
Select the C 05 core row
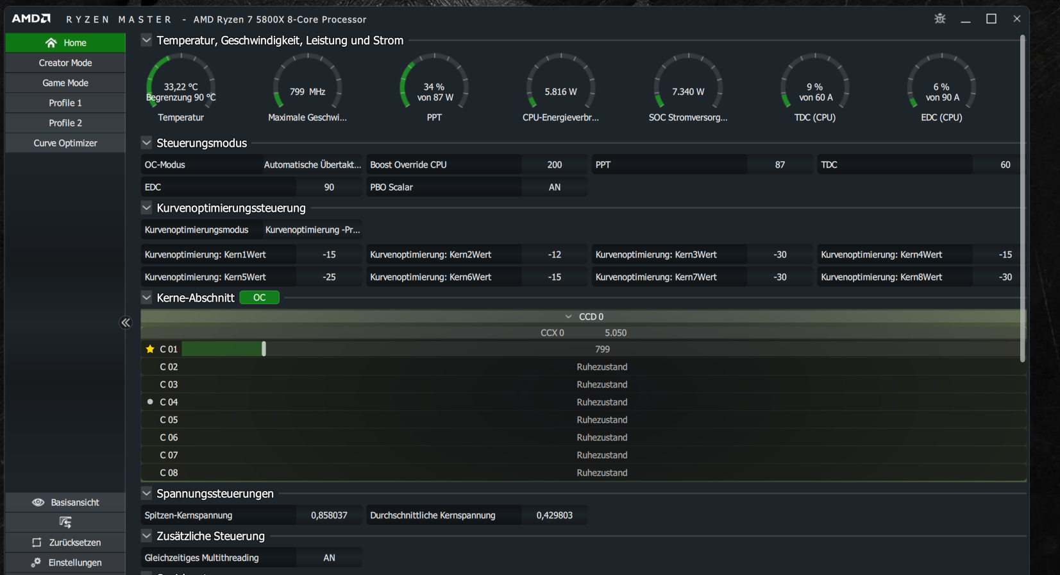(584, 420)
